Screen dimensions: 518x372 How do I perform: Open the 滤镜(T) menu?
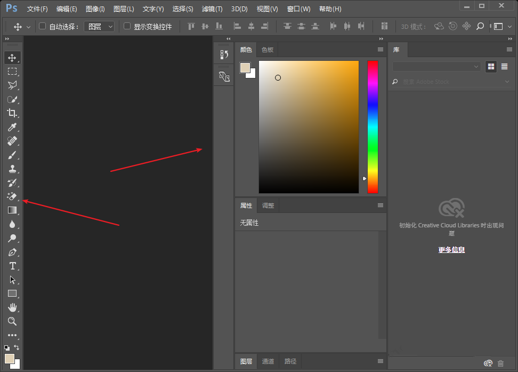pyautogui.click(x=212, y=9)
